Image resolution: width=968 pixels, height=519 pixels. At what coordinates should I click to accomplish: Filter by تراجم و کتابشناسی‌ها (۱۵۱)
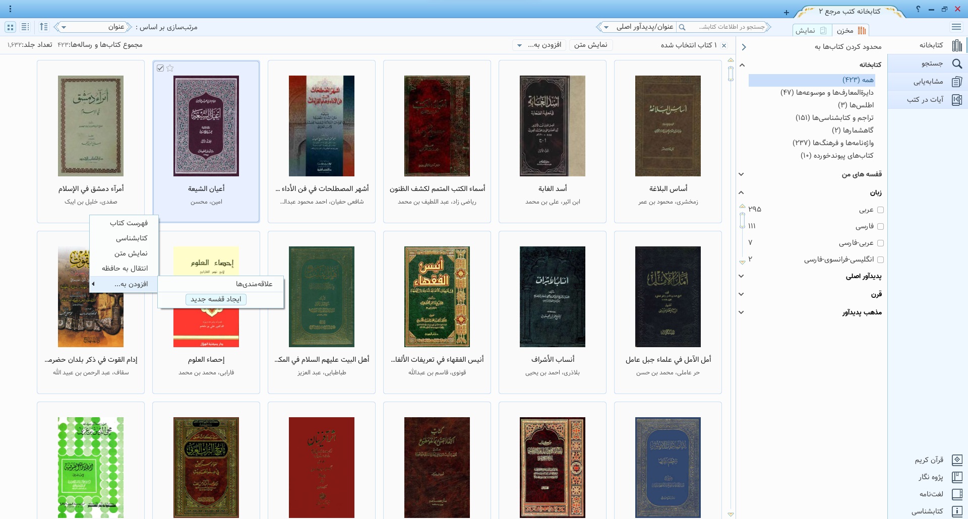[834, 118]
